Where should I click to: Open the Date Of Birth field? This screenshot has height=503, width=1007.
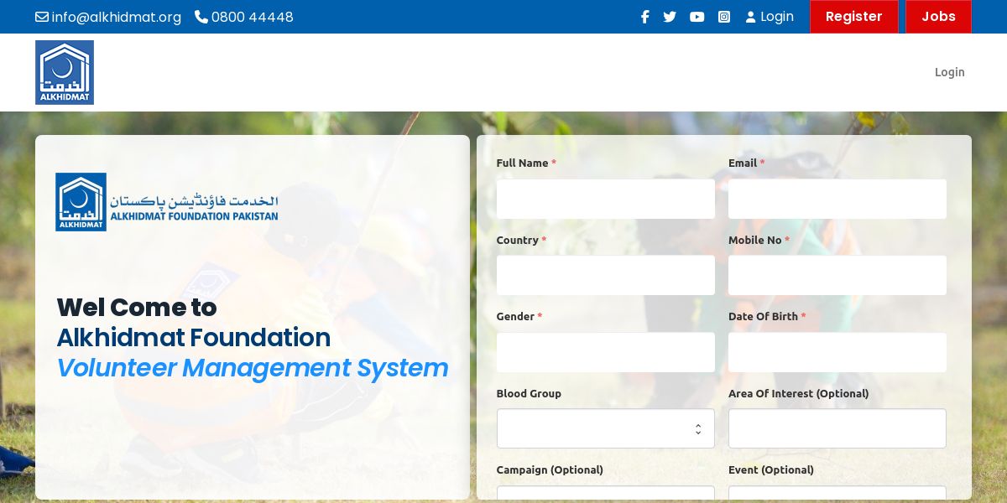pyautogui.click(x=837, y=352)
